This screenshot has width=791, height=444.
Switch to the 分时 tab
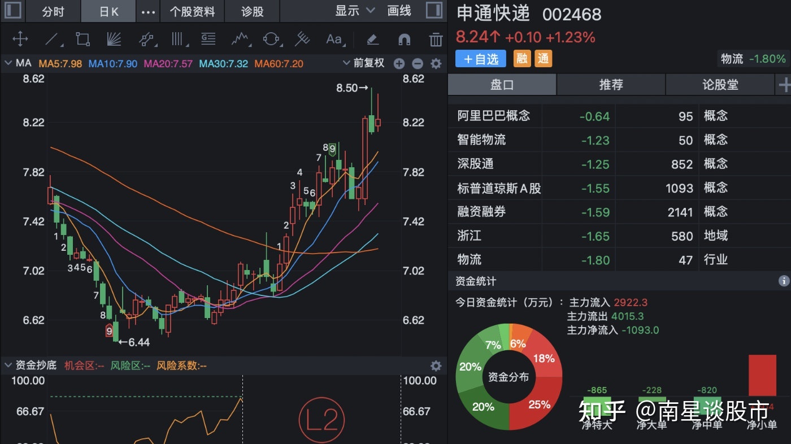(x=53, y=11)
